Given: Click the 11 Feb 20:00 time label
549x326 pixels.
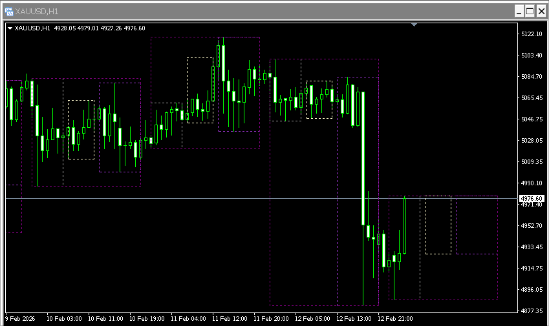Looking at the screenshot, I should click(271, 319).
